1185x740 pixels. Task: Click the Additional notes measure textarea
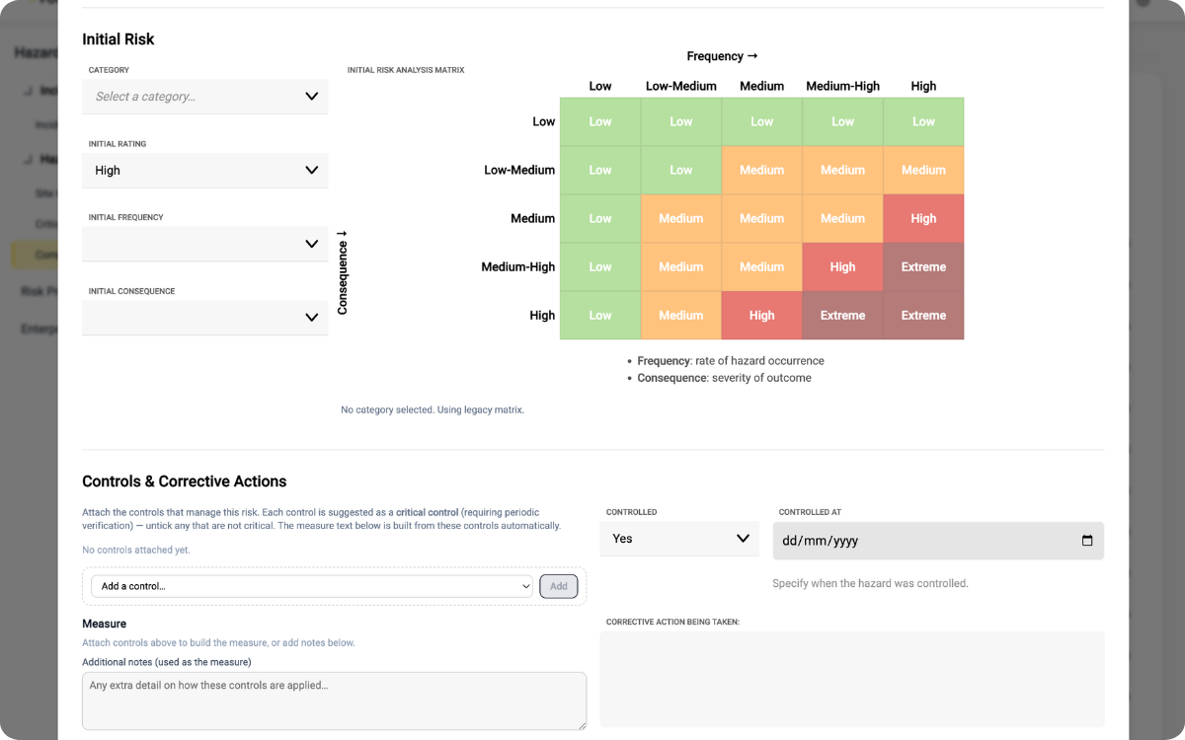pos(334,702)
